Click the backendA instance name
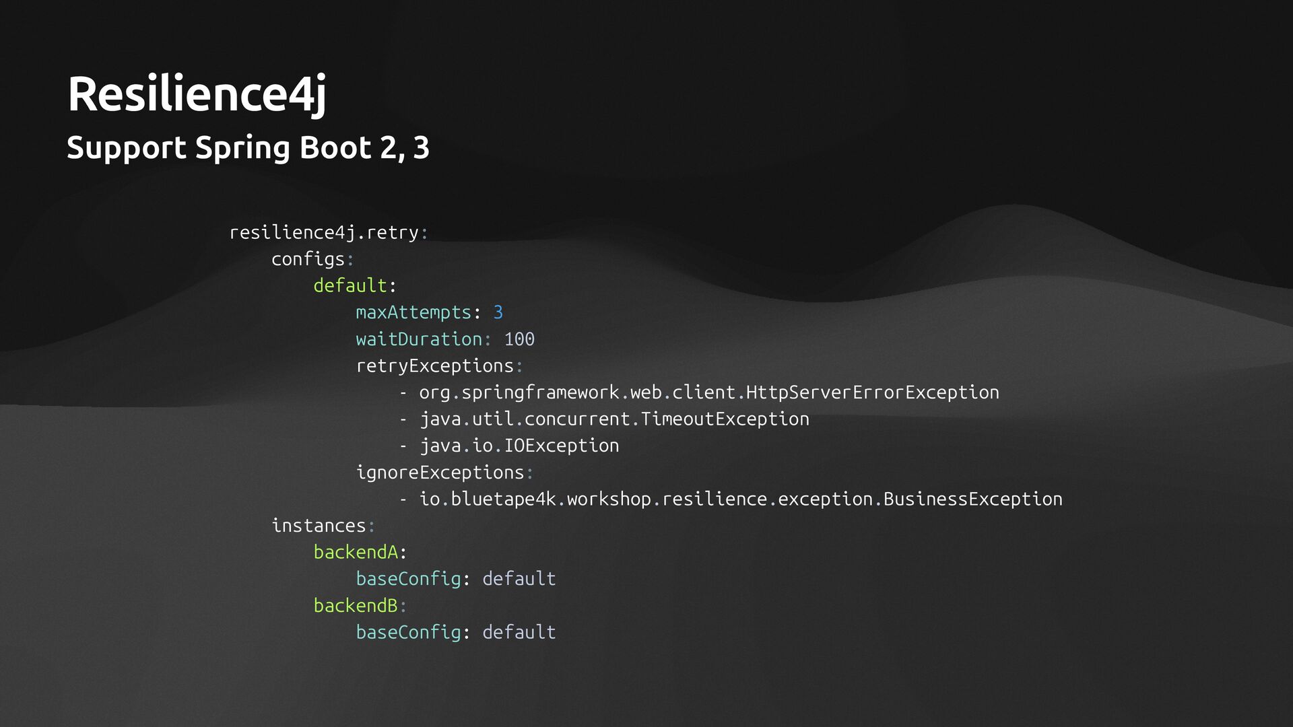The height and width of the screenshot is (727, 1293). pos(356,553)
